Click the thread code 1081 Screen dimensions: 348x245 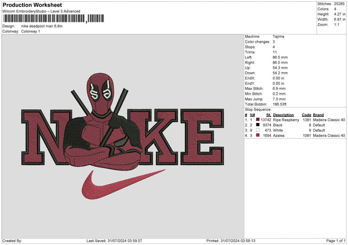(x=307, y=136)
